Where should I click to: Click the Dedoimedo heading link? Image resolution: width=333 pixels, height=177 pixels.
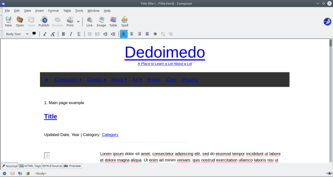[164, 52]
